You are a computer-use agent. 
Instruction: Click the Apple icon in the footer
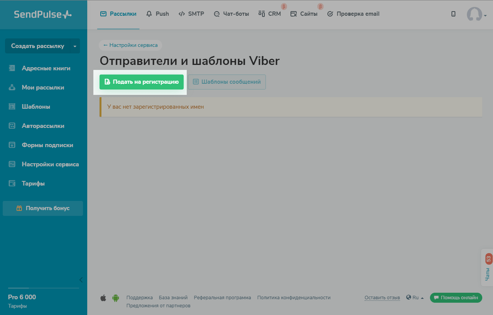click(103, 297)
